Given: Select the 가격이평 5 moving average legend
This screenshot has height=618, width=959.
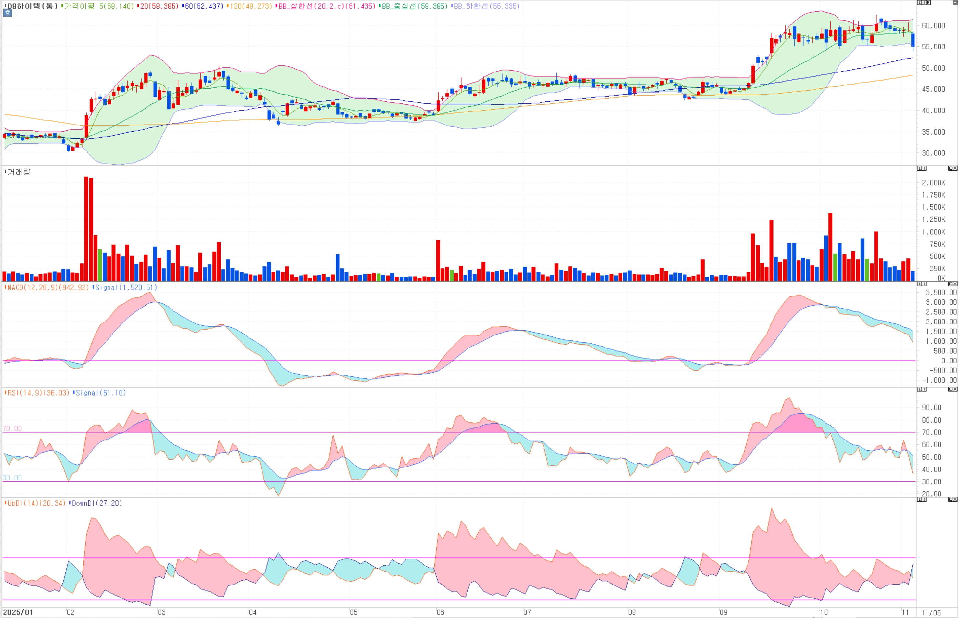Looking at the screenshot, I should point(98,6).
